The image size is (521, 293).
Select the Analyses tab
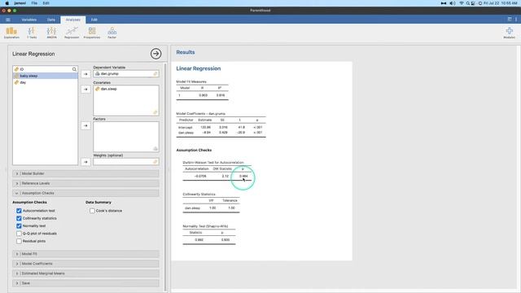(73, 20)
